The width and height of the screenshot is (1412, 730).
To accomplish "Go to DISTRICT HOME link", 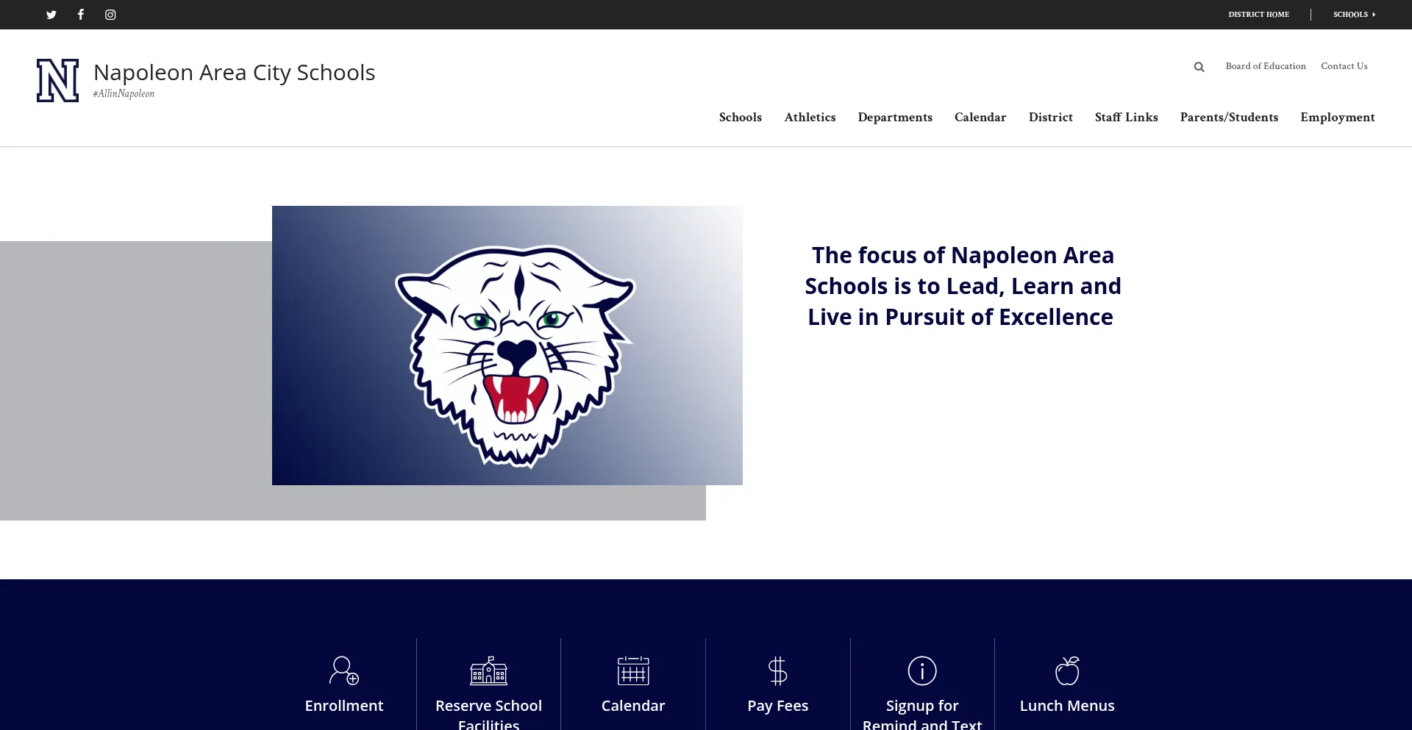I will pos(1258,15).
